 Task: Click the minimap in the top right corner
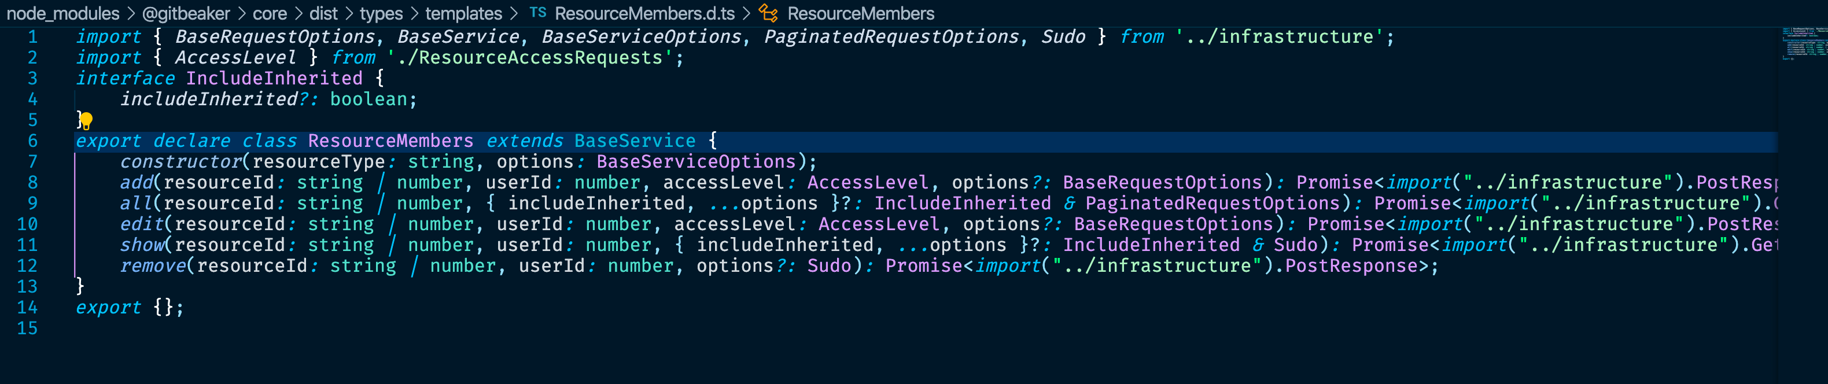tap(1803, 43)
